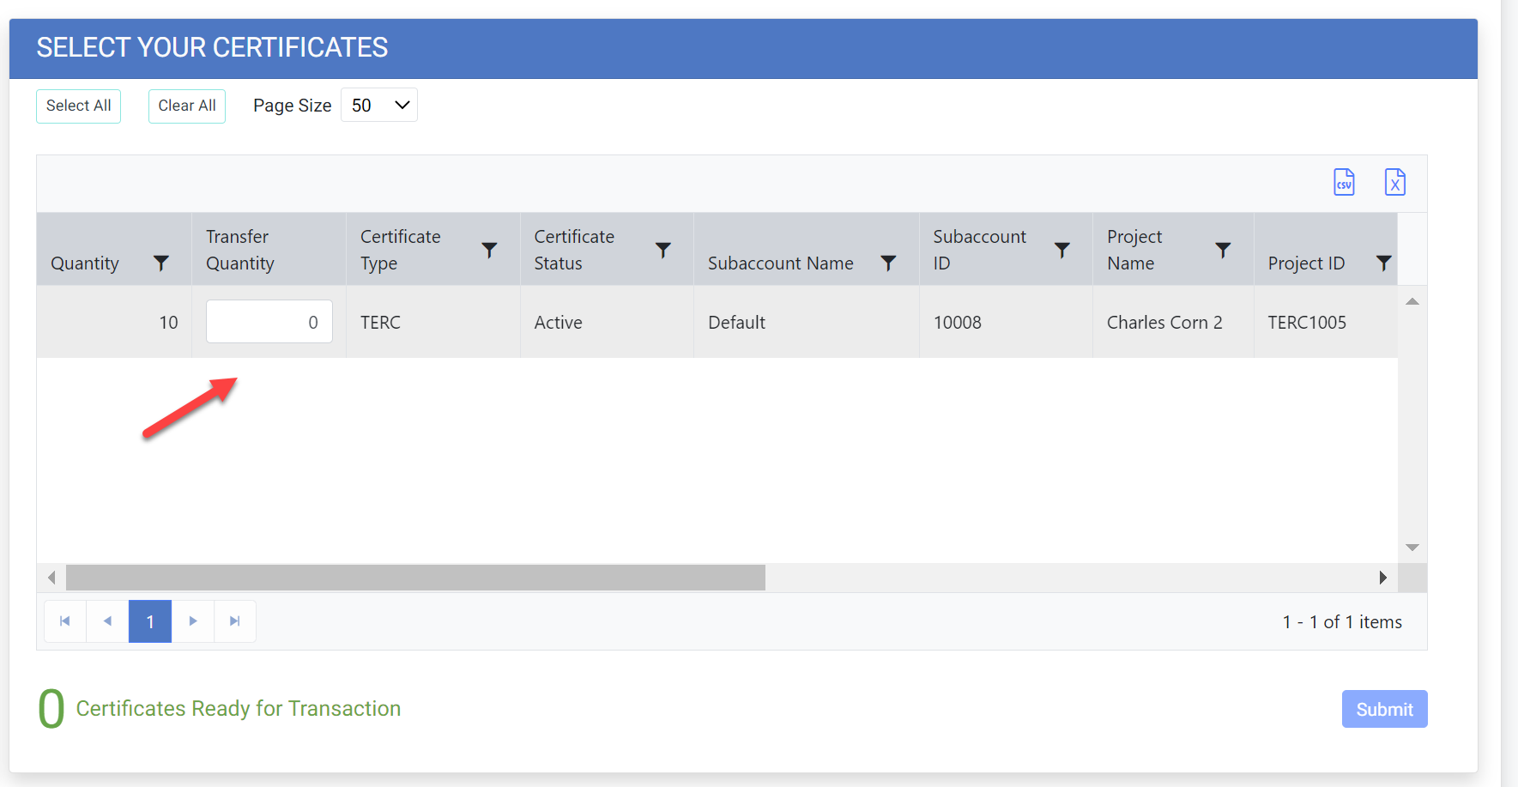Click the Select All button
Screen dimensions: 1518x787
pos(78,106)
